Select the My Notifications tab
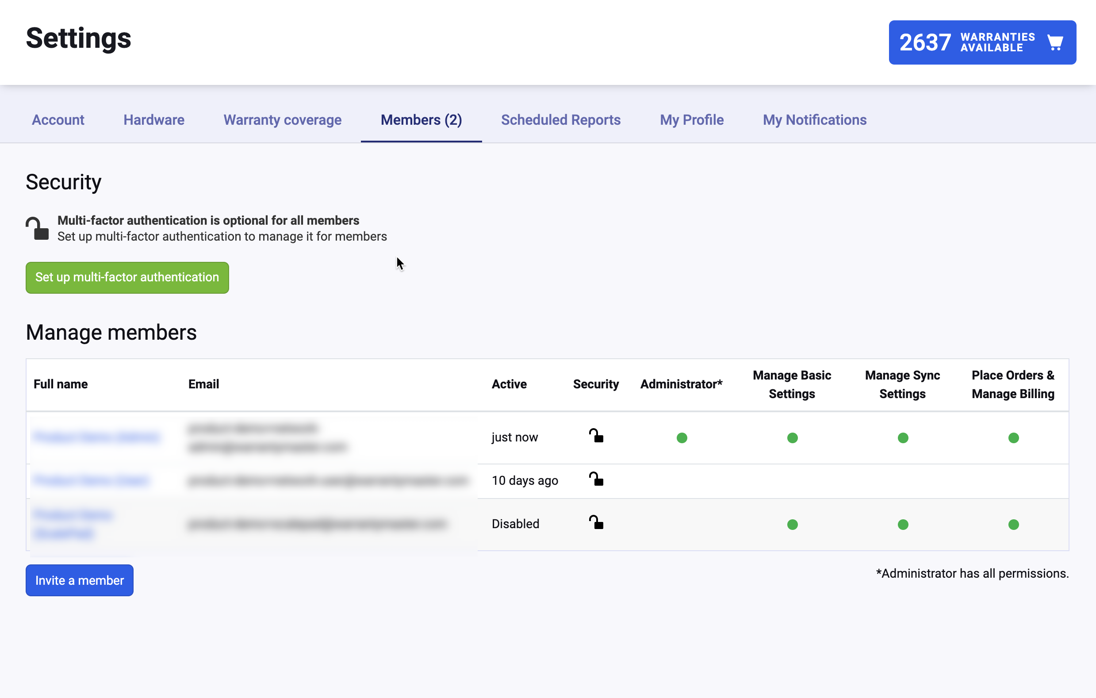The width and height of the screenshot is (1096, 698). [814, 120]
